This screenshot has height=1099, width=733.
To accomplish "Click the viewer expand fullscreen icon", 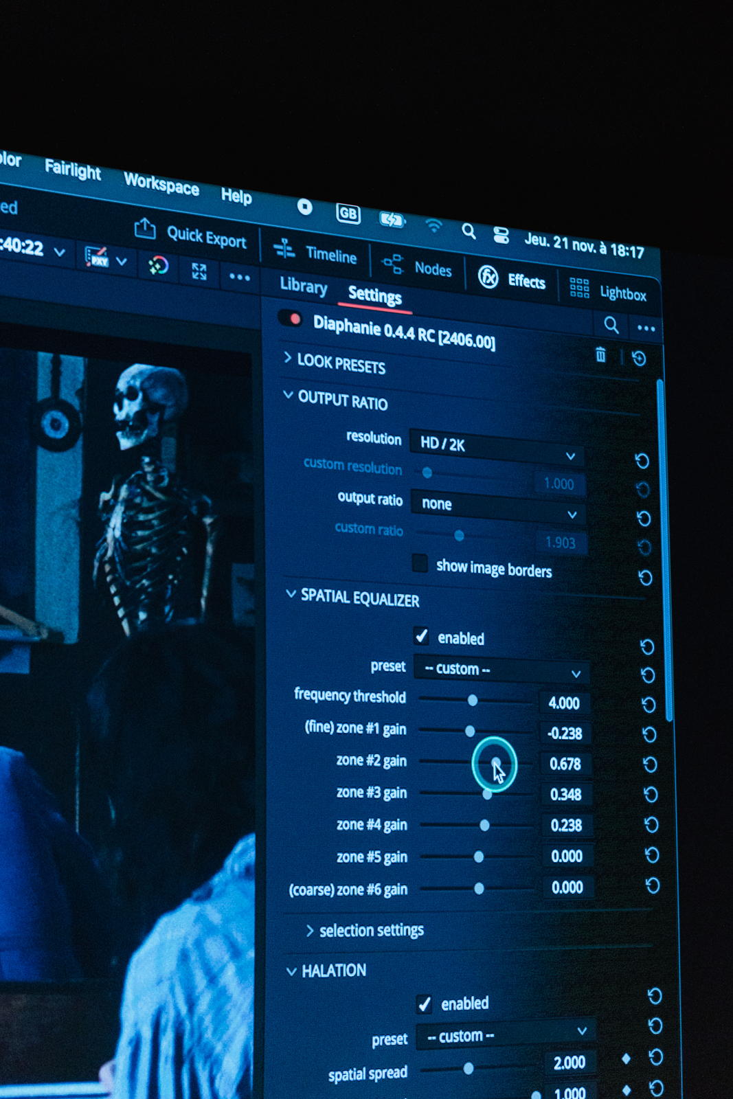I will pos(199,271).
